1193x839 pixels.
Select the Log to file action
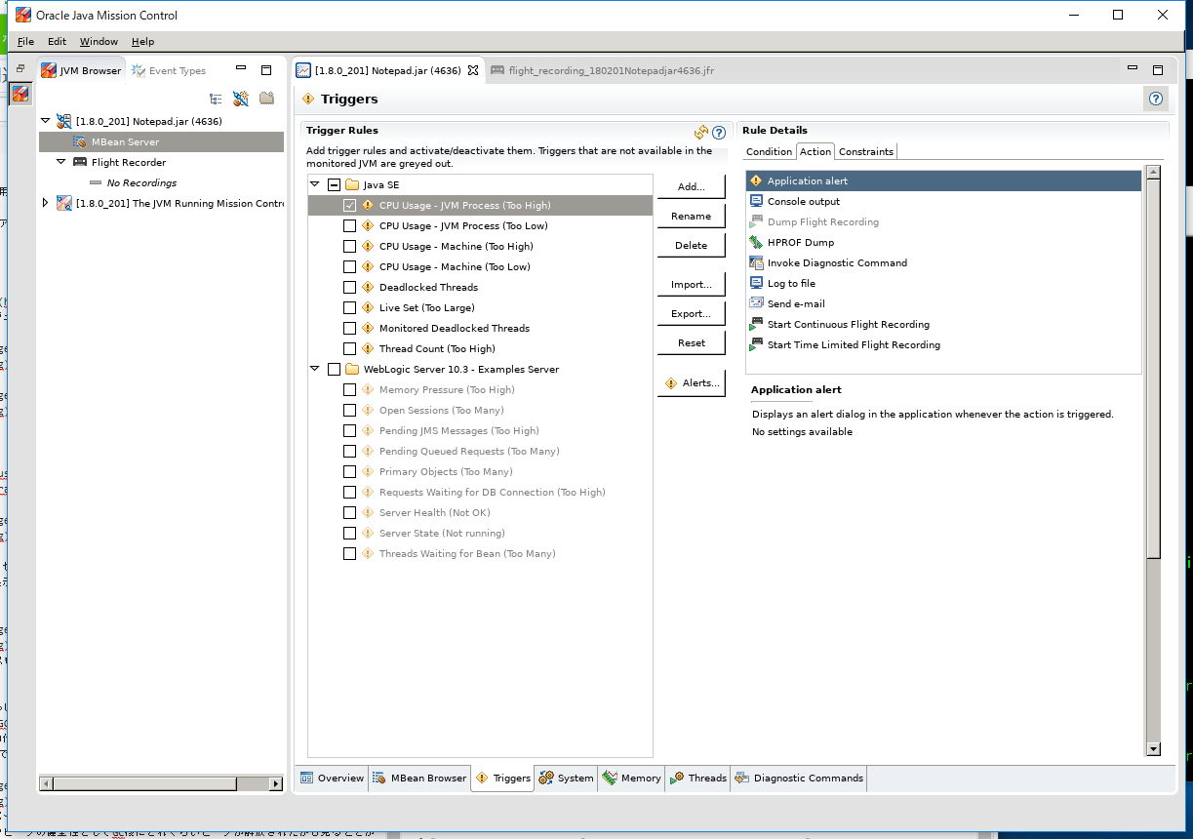pyautogui.click(x=790, y=283)
